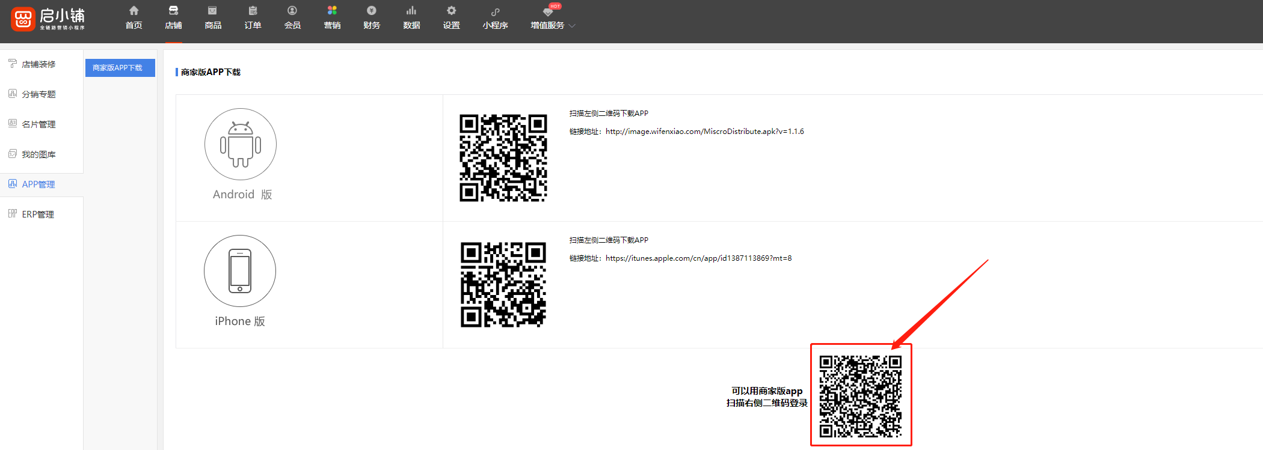Click the Android download QR code
Image resolution: width=1263 pixels, height=450 pixels.
pos(503,158)
